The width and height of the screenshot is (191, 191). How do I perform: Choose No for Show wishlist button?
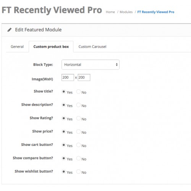[x=78, y=172]
